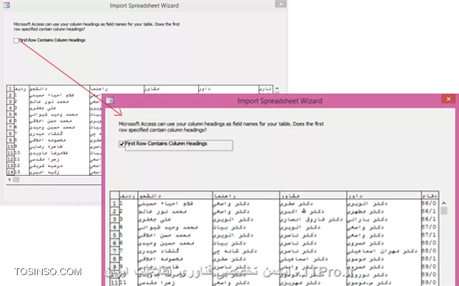Click the Import Spreadsheet Wizard title of front window
The image size is (459, 286).
279,101
